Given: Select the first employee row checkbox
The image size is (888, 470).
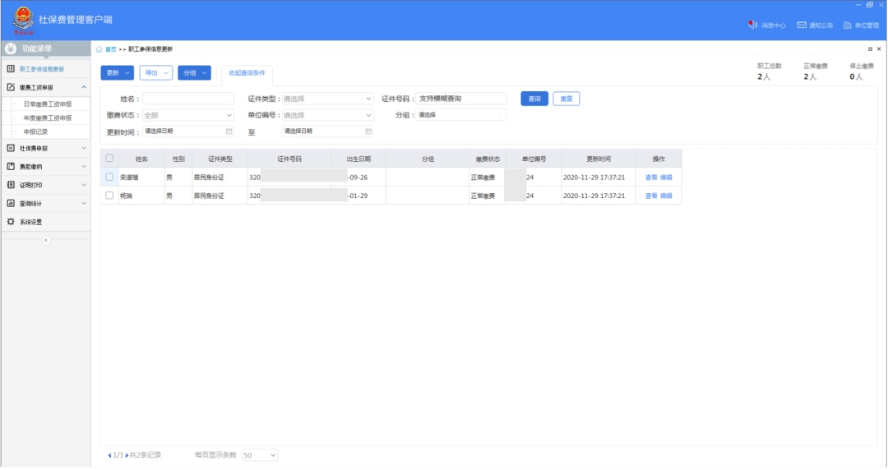Looking at the screenshot, I should click(109, 177).
